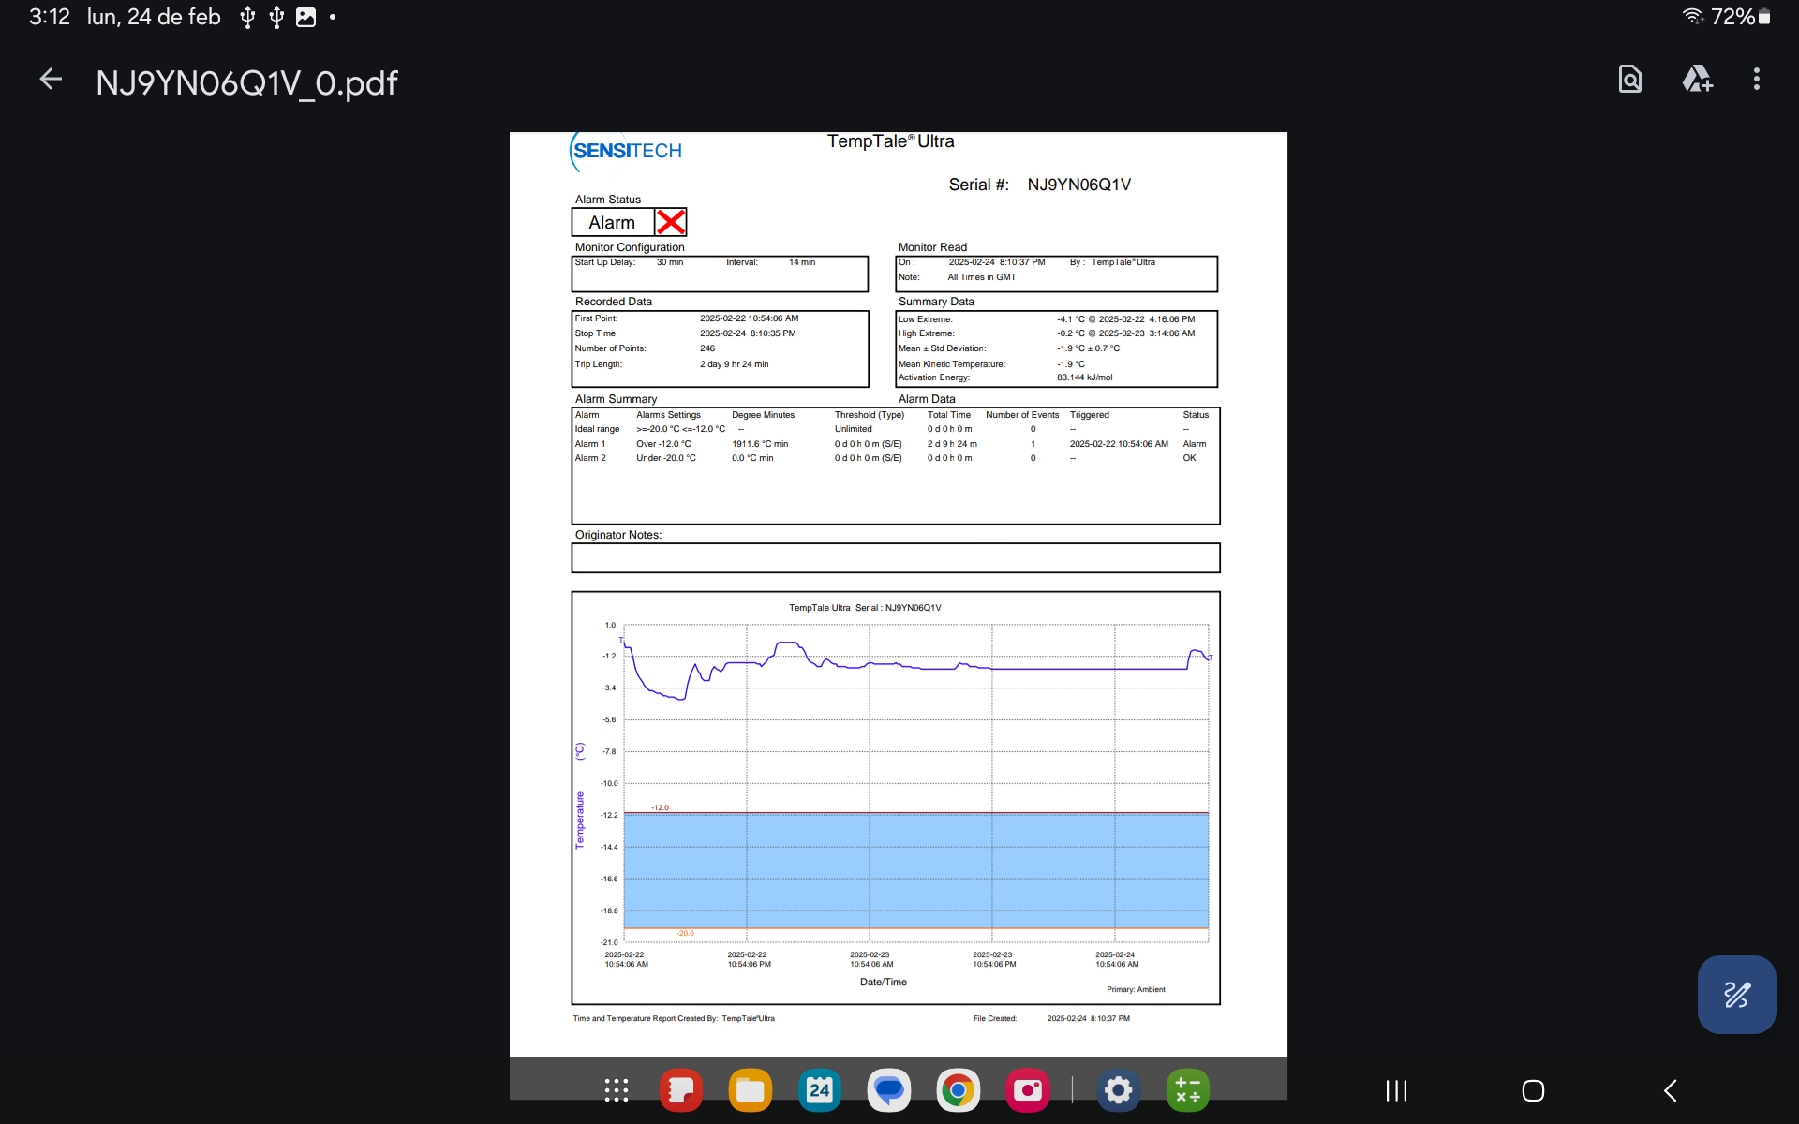This screenshot has height=1124, width=1799.
Task: Open Google Chrome from the dock
Action: coord(958,1090)
